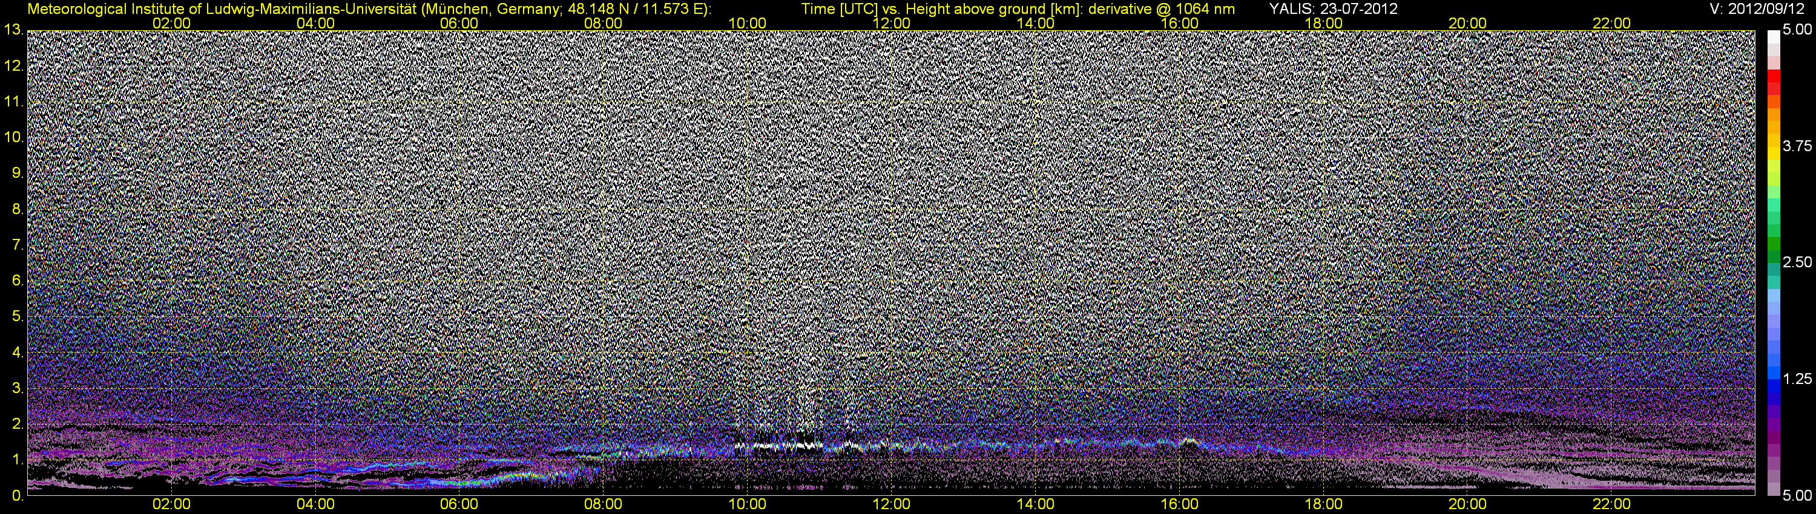
Task: Click the 06:00 tick label on the top time axis
Action: 459,23
